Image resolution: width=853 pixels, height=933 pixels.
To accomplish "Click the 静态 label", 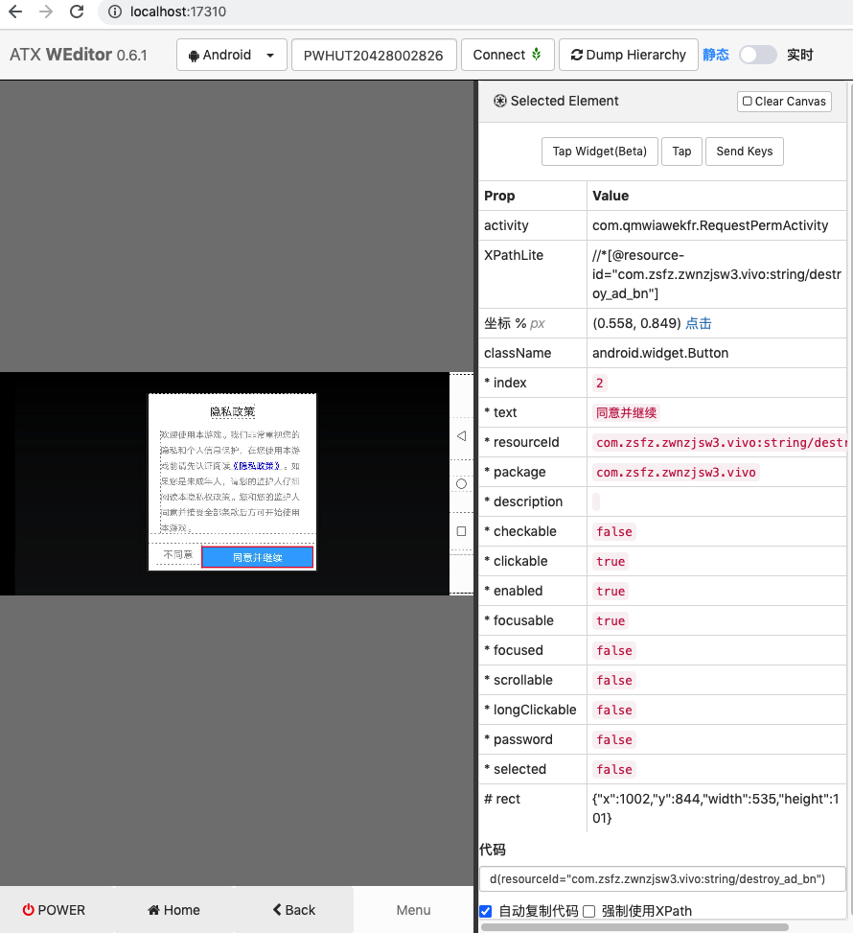I will pos(716,55).
